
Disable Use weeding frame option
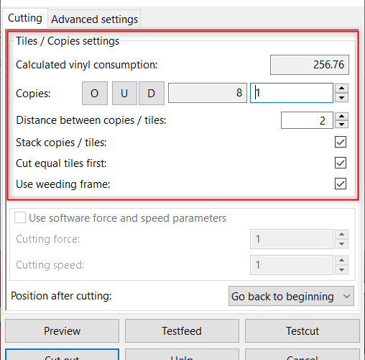click(341, 184)
